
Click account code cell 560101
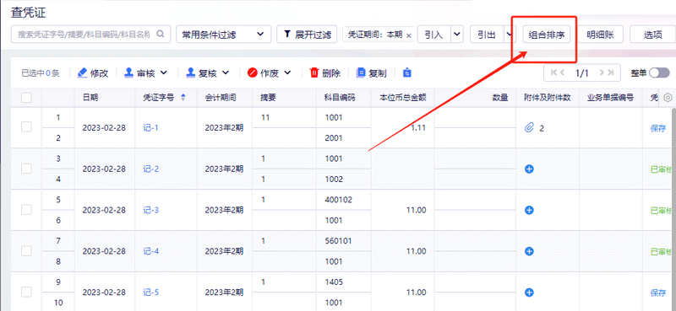(339, 241)
